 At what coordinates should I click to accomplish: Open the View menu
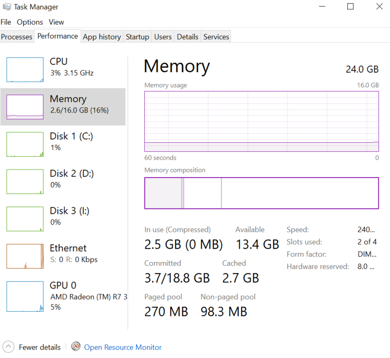56,22
